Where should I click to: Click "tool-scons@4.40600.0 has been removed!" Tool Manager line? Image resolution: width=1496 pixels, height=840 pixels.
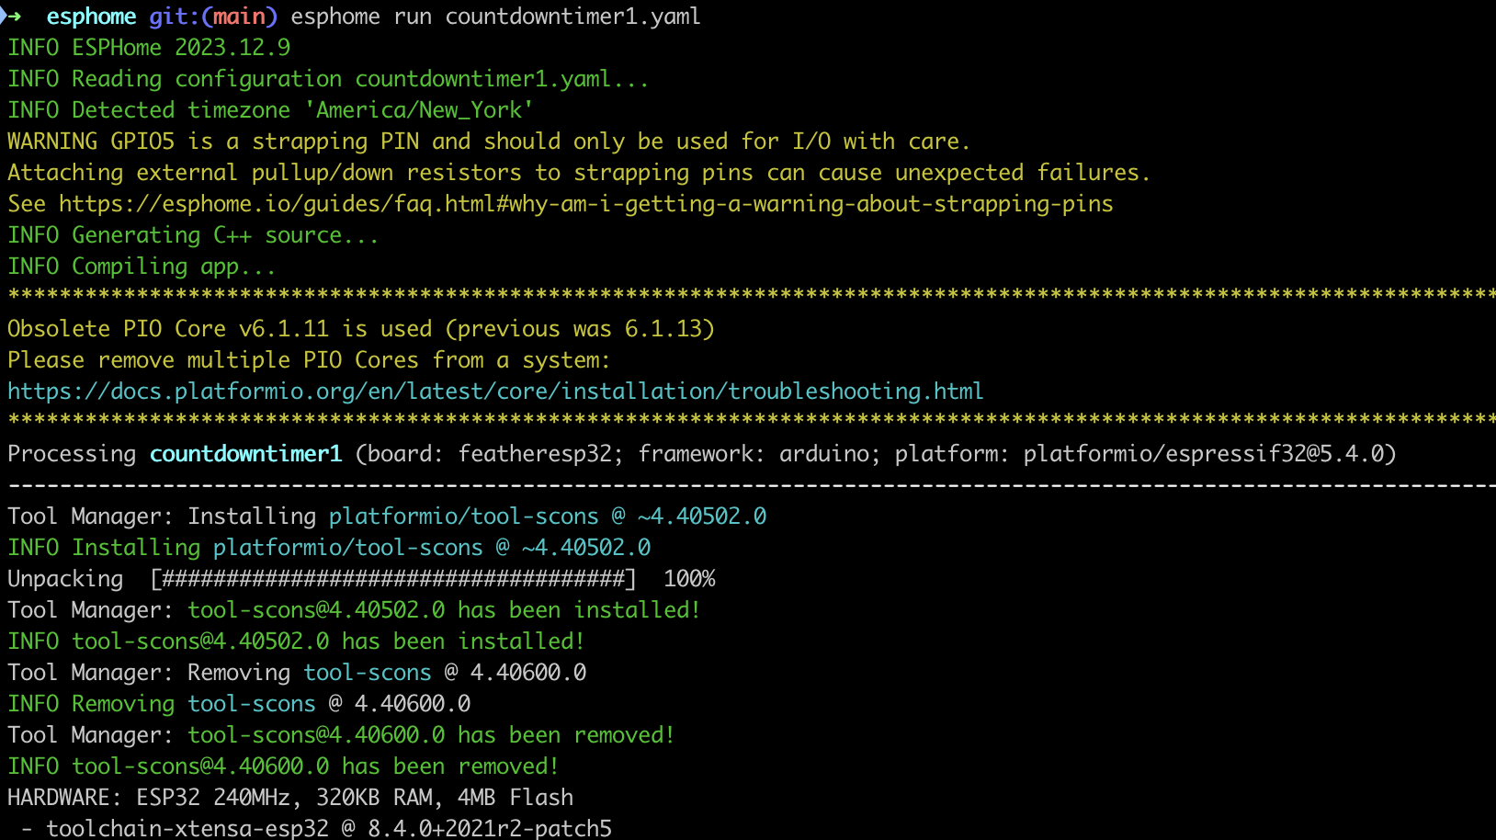click(431, 735)
